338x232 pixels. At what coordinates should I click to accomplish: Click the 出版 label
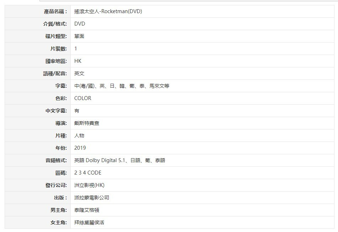[60, 198]
